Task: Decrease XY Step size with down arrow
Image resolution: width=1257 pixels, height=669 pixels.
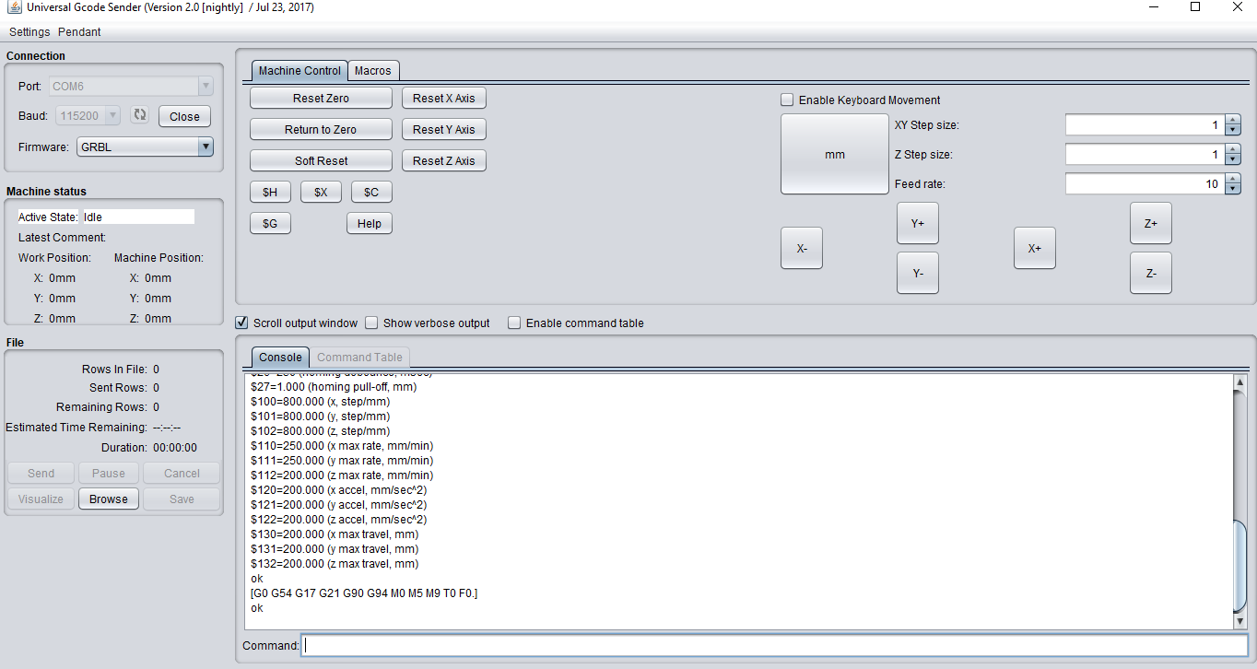Action: click(x=1233, y=130)
